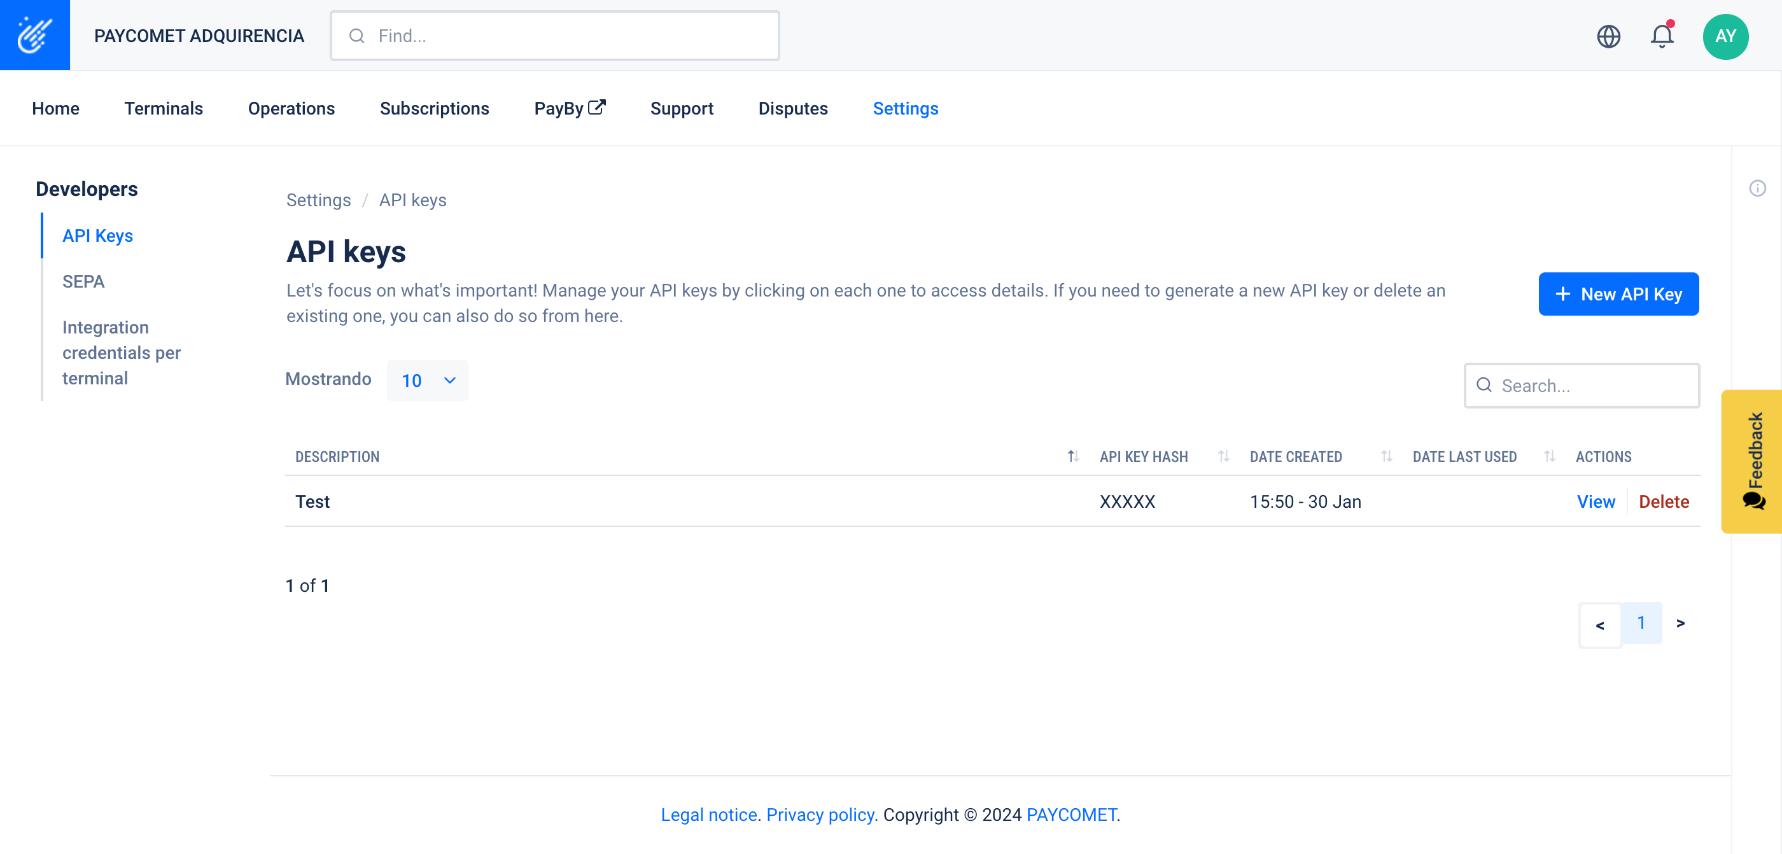The image size is (1782, 854).
Task: Click the '1 of 1' page count
Action: (307, 585)
